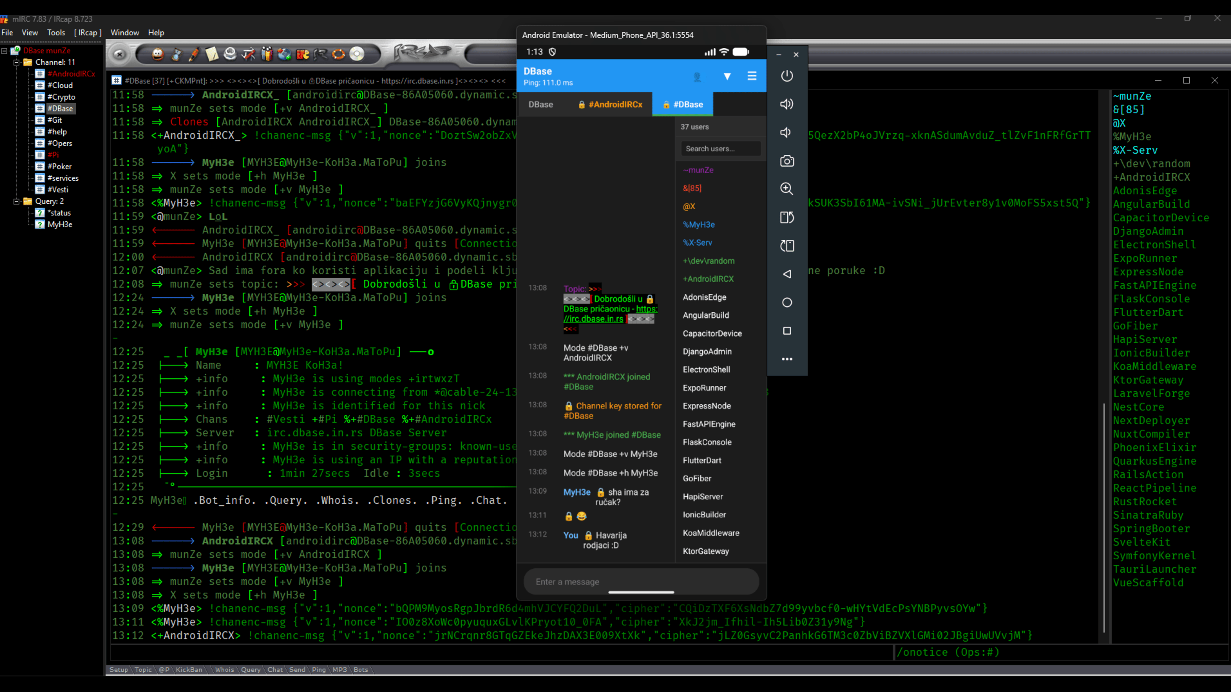Take a screenshot with the emulator camera icon
The width and height of the screenshot is (1231, 692).
pos(787,161)
